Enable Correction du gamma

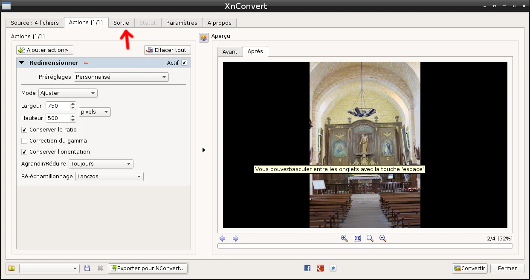pyautogui.click(x=24, y=140)
